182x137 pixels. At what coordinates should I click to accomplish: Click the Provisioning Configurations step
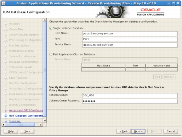pyautogui.click(x=26, y=40)
